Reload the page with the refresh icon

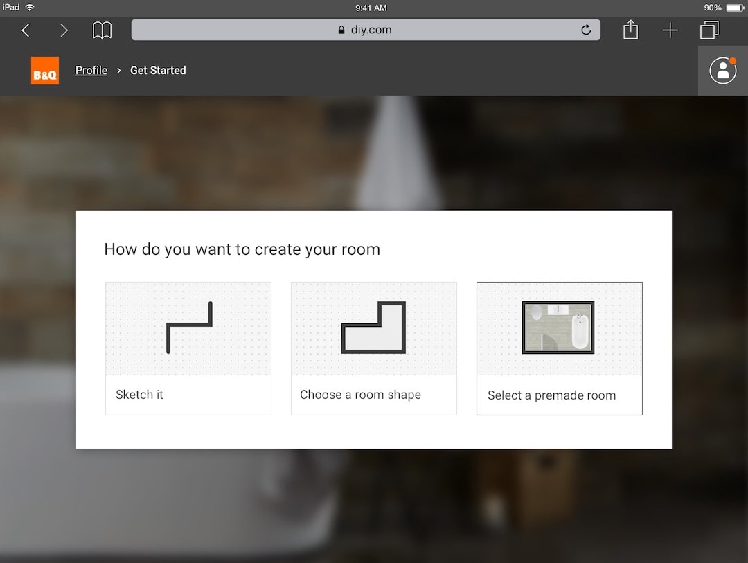pyautogui.click(x=586, y=30)
